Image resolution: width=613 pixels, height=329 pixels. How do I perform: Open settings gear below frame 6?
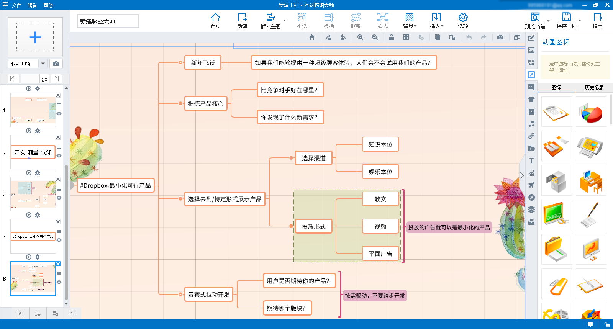coord(38,215)
